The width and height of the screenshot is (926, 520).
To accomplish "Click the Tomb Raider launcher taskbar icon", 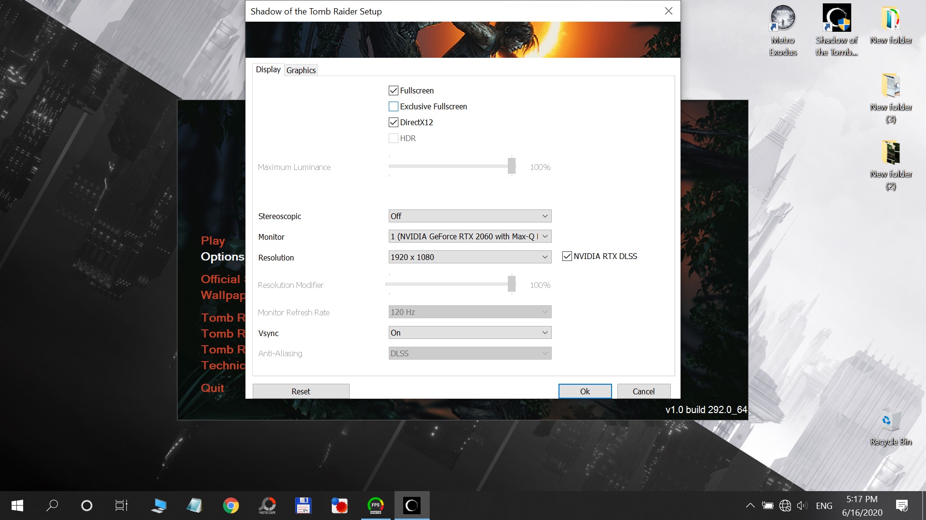I will point(412,506).
